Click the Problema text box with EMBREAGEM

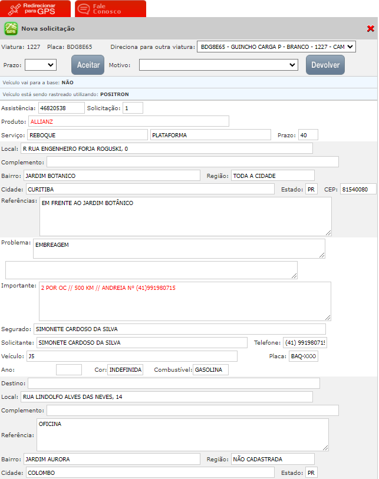179,249
